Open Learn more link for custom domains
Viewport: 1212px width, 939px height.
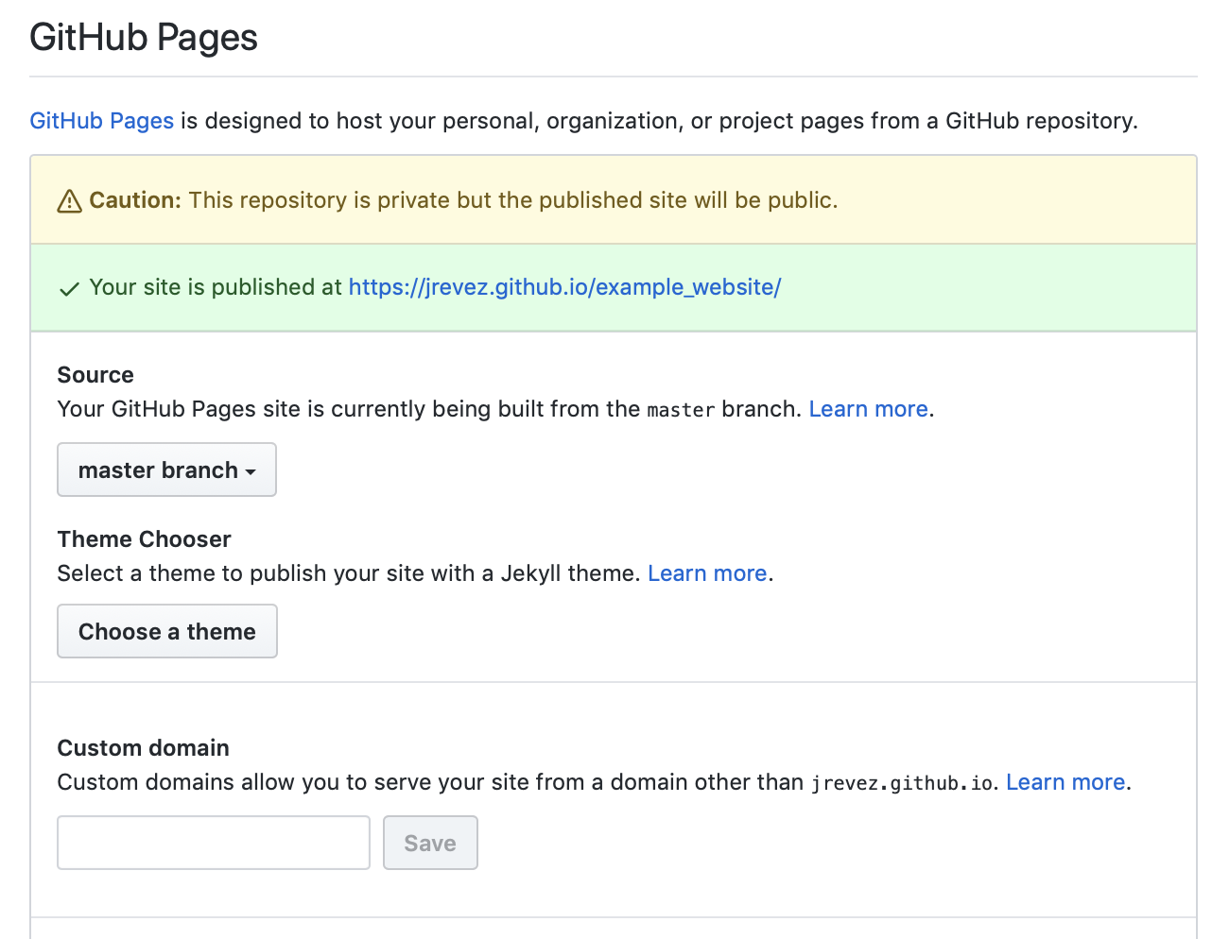click(1065, 782)
